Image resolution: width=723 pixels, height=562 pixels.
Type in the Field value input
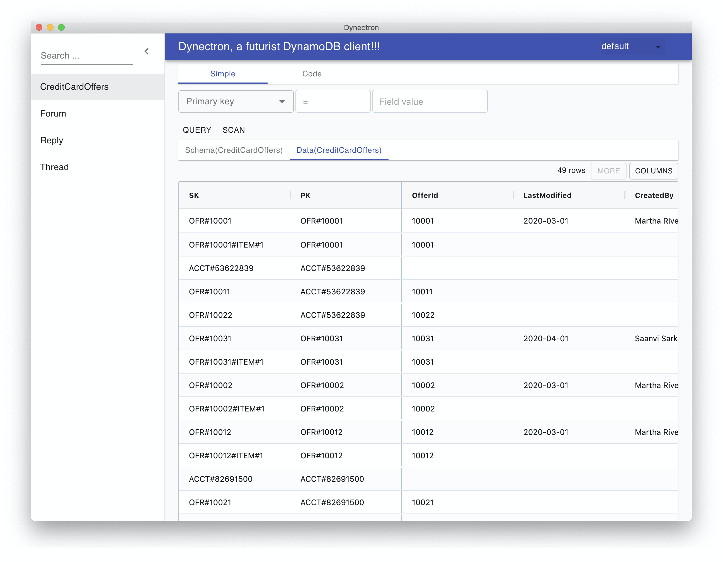point(429,102)
